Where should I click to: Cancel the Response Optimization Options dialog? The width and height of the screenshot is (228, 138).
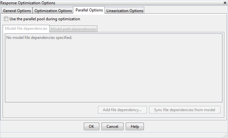(x=112, y=127)
